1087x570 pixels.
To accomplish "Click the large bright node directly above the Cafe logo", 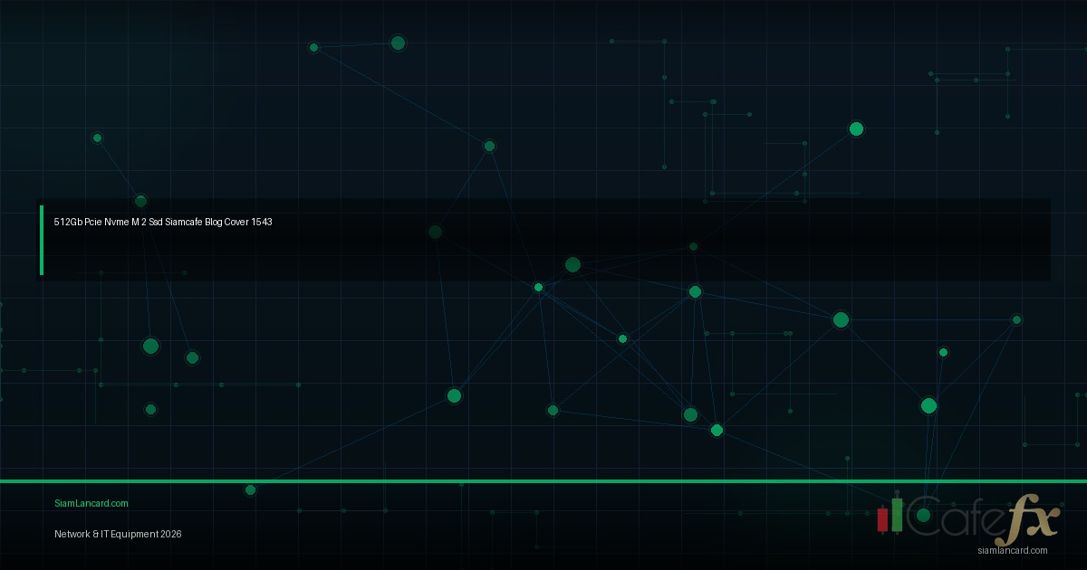I will (x=928, y=405).
